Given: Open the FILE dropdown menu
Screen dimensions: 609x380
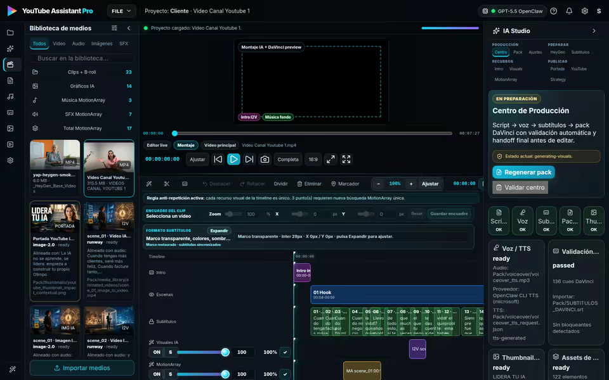Looking at the screenshot, I should (121, 11).
